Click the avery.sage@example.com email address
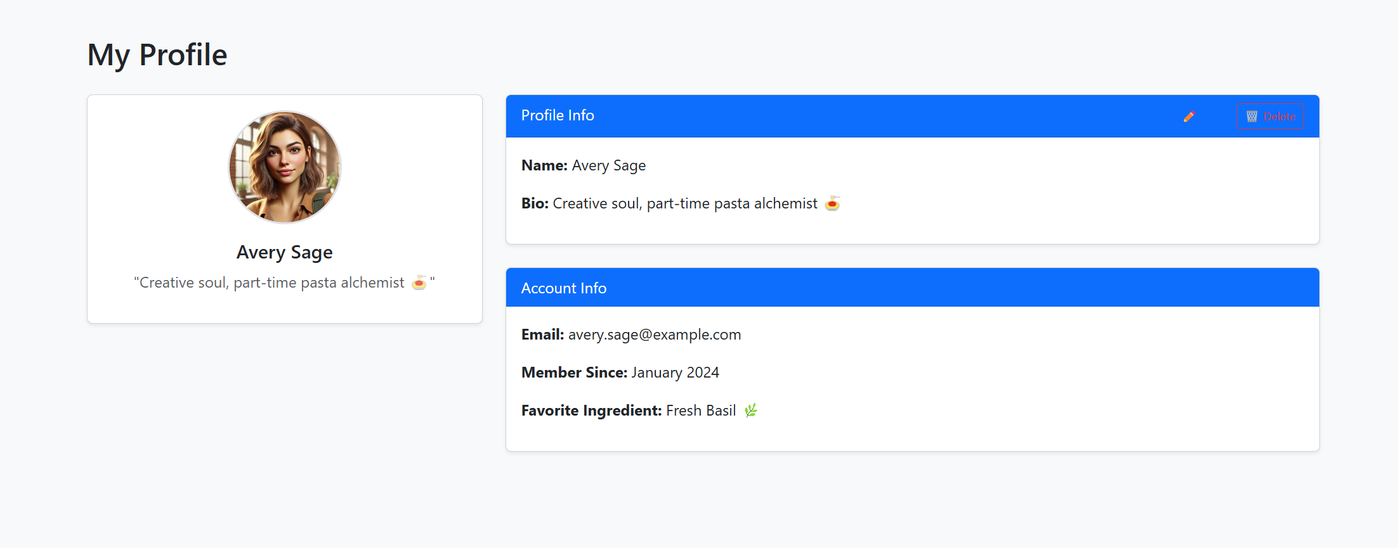This screenshot has width=1398, height=548. click(655, 335)
